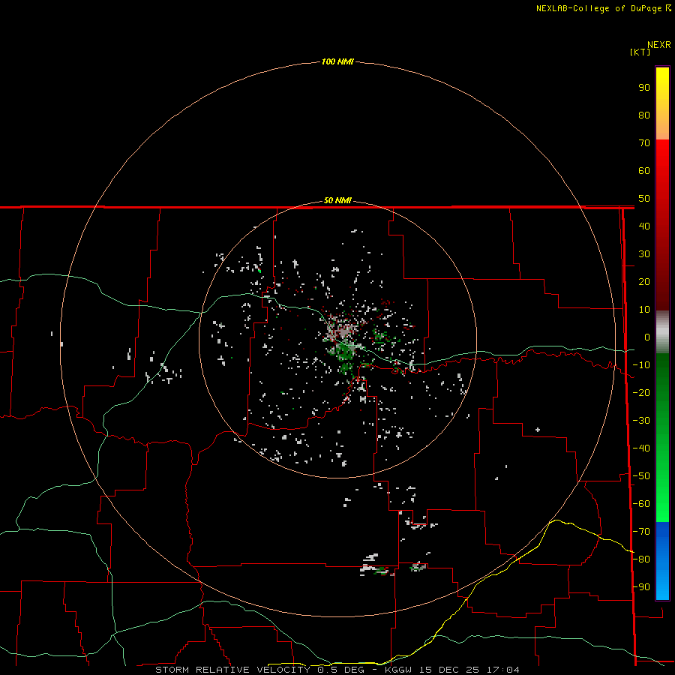Click the positive 60 knot scale value
675x675 pixels.
(x=644, y=170)
